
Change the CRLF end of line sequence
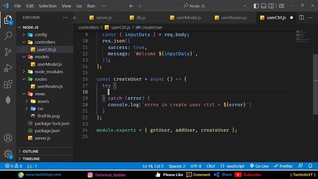[211, 166]
